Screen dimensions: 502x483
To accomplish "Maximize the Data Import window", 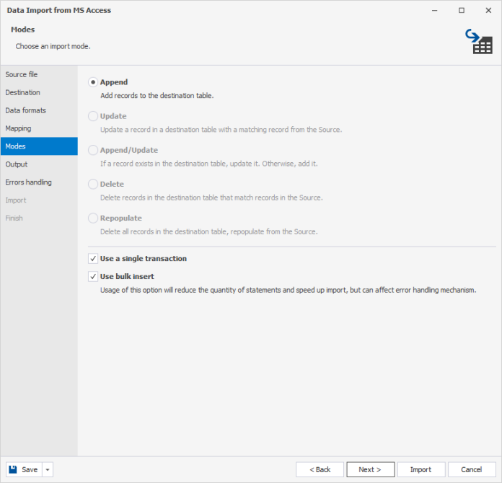I will [462, 10].
